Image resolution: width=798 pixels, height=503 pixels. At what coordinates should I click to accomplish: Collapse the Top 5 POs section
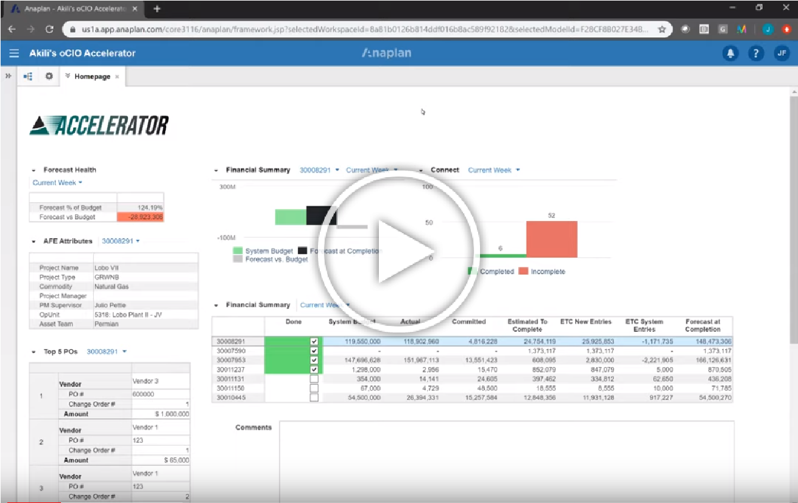pyautogui.click(x=34, y=351)
